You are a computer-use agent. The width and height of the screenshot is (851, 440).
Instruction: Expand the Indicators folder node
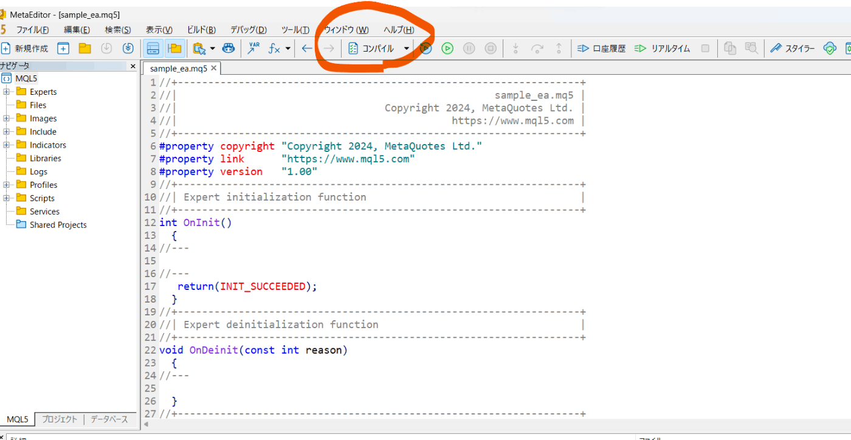click(x=6, y=145)
